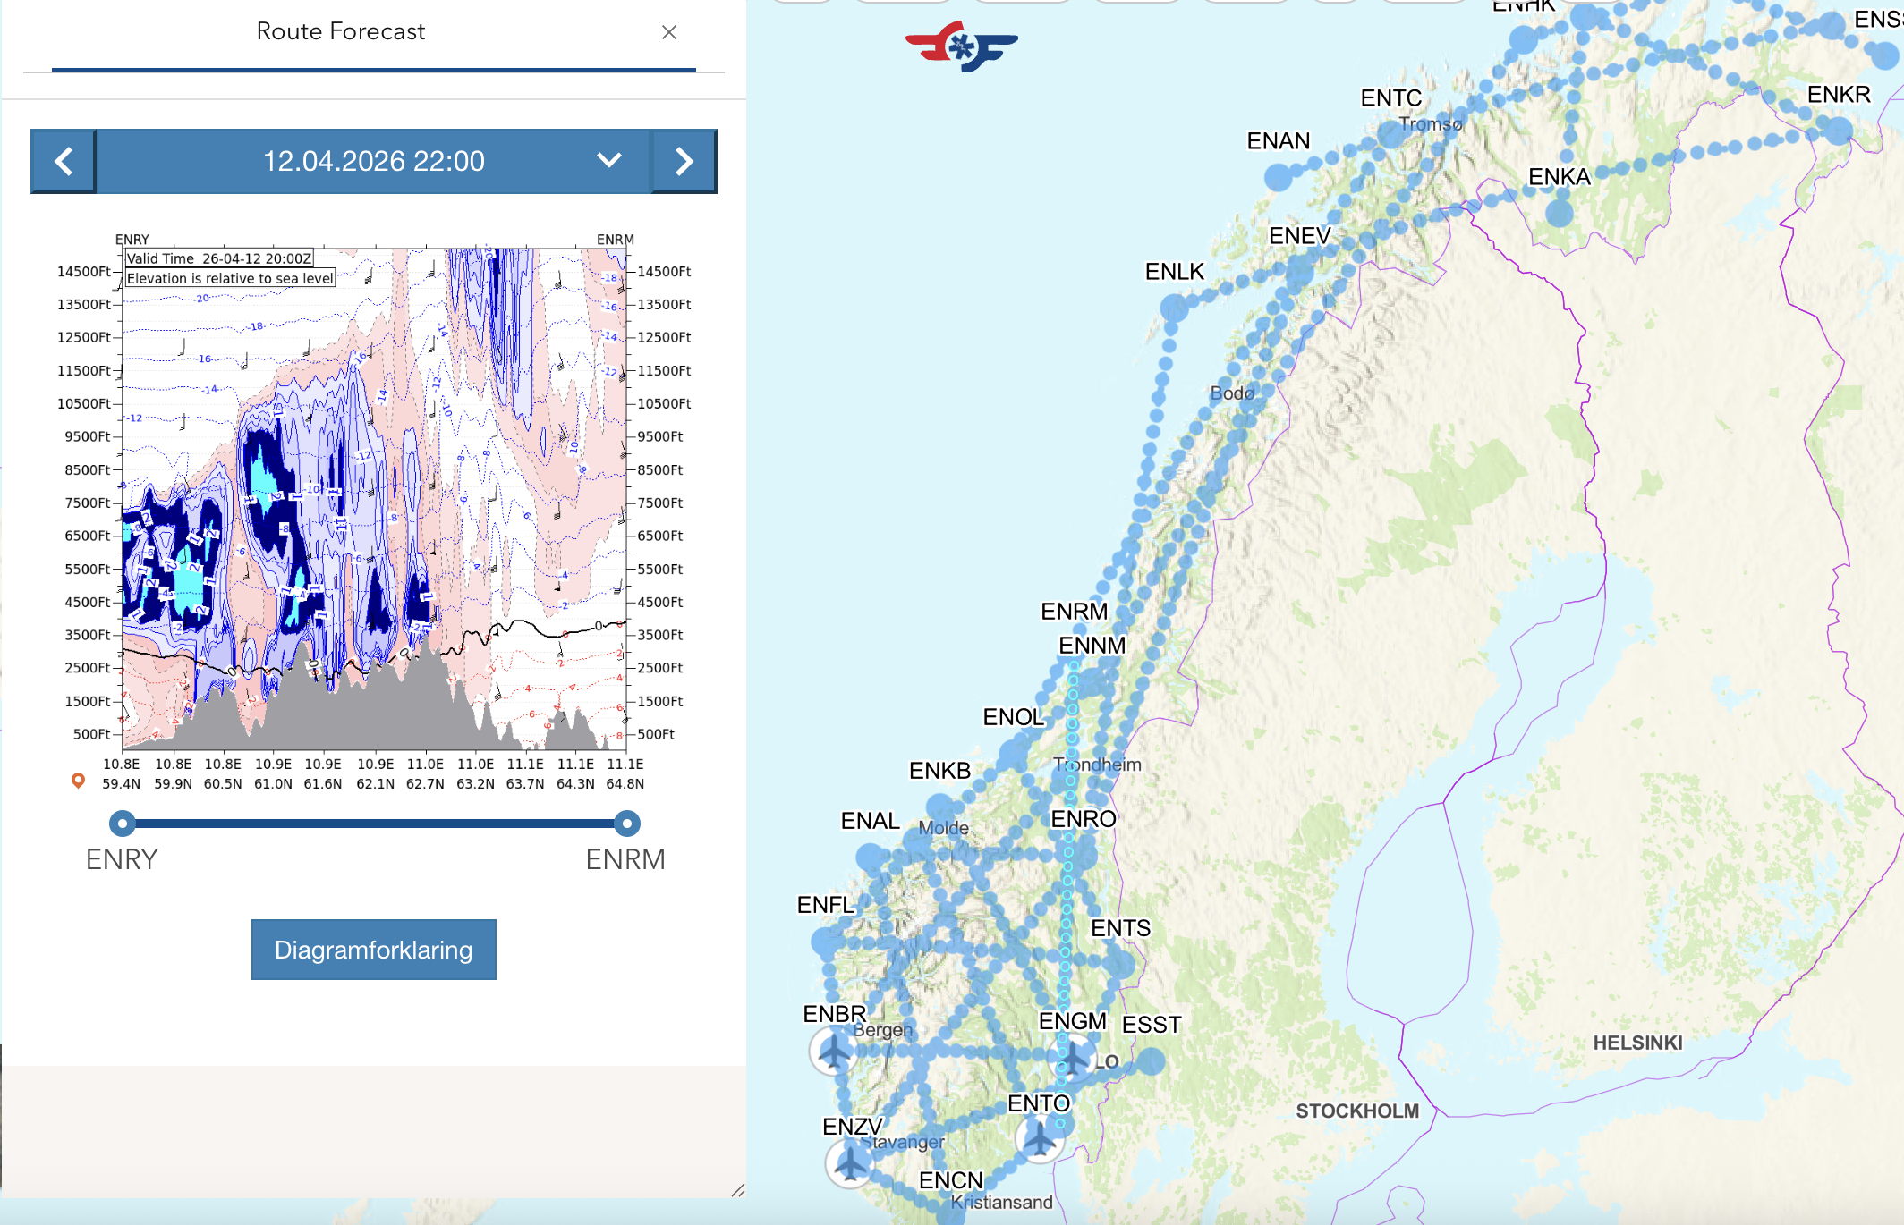Select the ENBR Bergen airport icon
This screenshot has width=1904, height=1225.
835,1050
